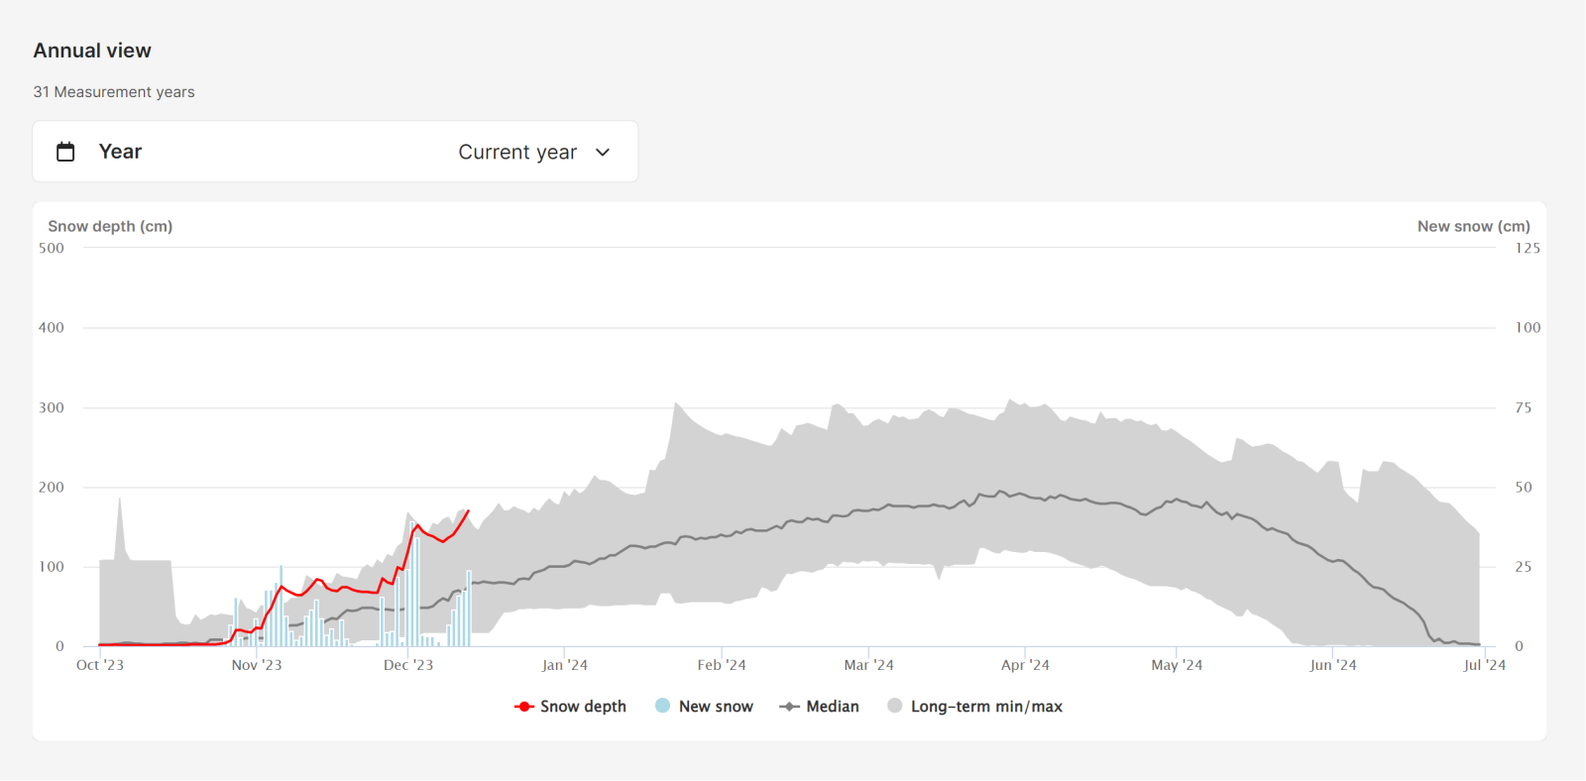Viewport: 1586px width, 781px height.
Task: Click the Median legend line marker
Action: click(x=789, y=707)
